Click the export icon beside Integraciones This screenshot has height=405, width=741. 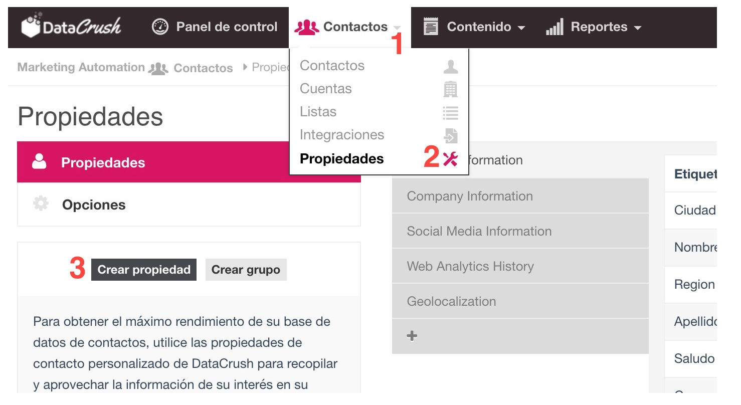pyautogui.click(x=450, y=134)
